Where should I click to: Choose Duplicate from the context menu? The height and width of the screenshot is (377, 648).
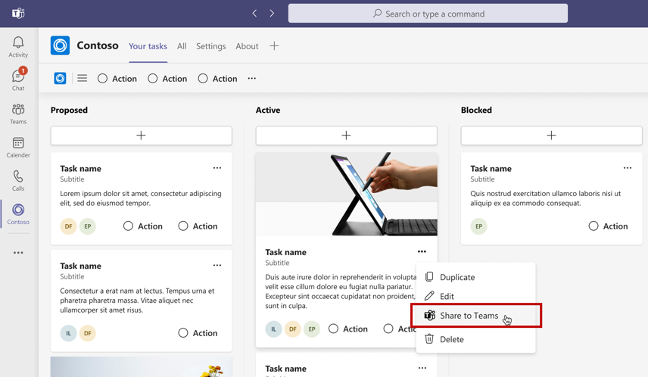click(475, 277)
